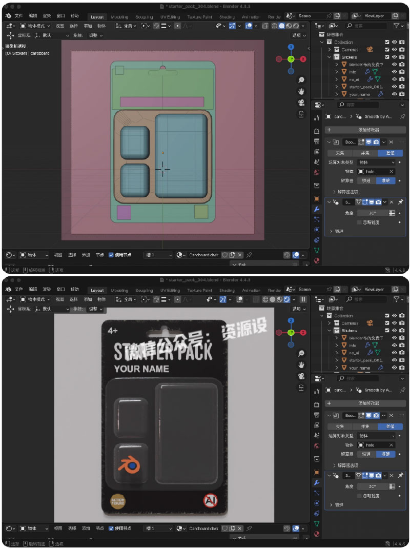410x549 pixels.
Task: Delete the Boolean modifier in top window
Action: pyautogui.click(x=391, y=142)
